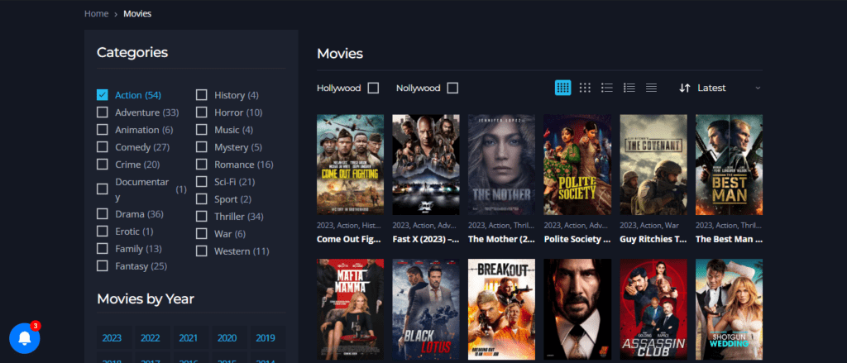Screen dimensions: 847x363
Task: Select the Music (4) category label
Action: click(x=233, y=130)
